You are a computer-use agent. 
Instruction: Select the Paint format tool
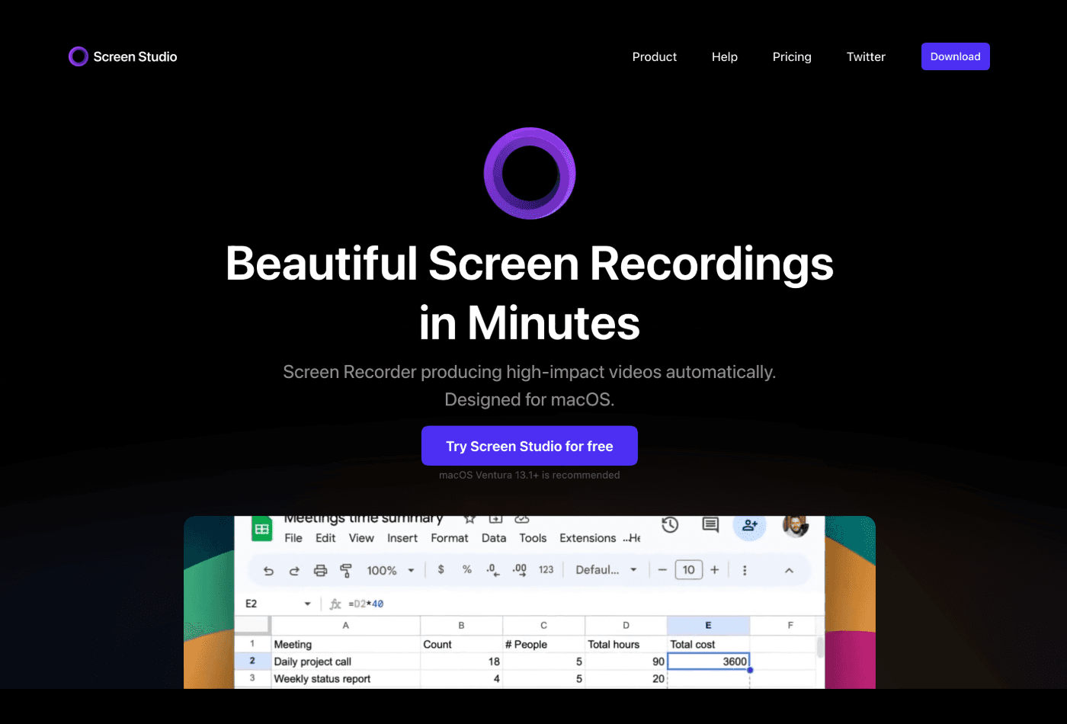click(346, 569)
